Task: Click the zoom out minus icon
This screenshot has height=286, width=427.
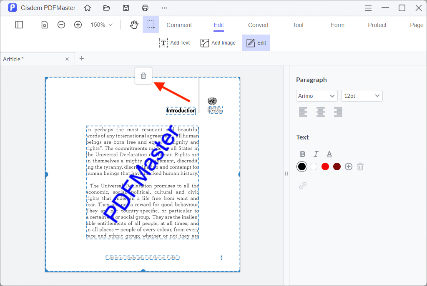Action: 61,25
